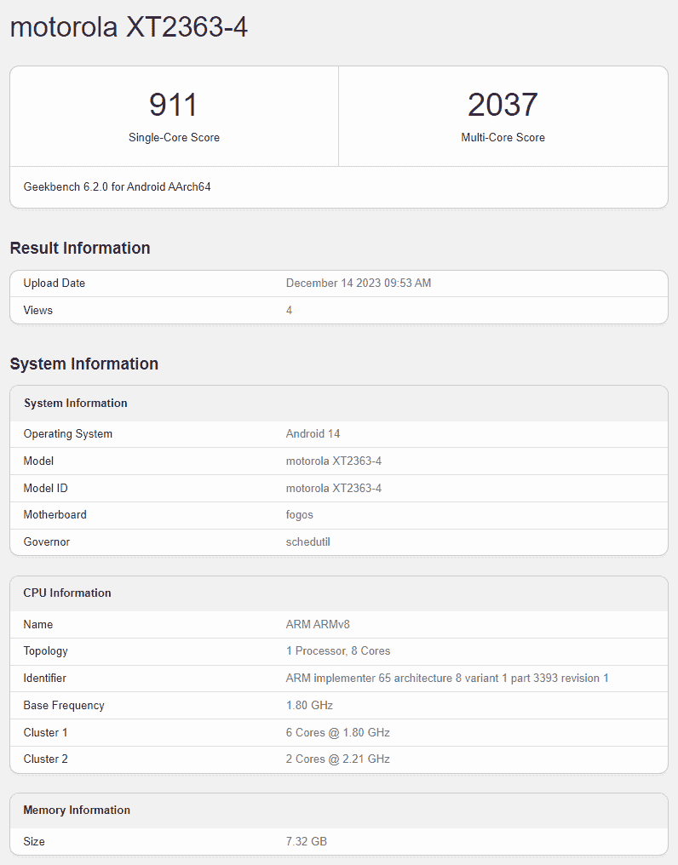678x865 pixels.
Task: Click the memory size 7.32 GB value
Action: click(307, 841)
